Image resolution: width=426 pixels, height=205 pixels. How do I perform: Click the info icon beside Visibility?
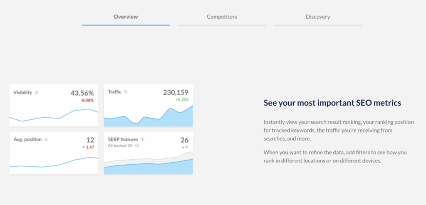pos(37,92)
